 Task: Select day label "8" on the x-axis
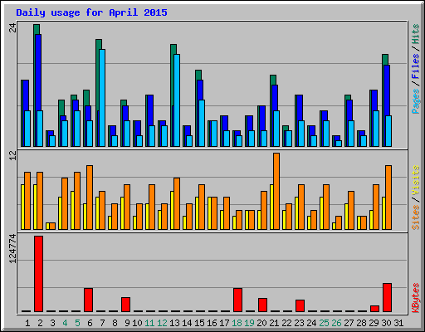point(115,323)
